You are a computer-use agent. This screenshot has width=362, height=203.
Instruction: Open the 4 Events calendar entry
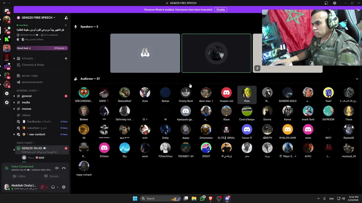[42, 58]
